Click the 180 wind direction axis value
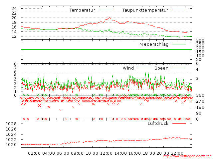Image resolution: width=213 pixels, height=159 pixels. click(x=200, y=107)
